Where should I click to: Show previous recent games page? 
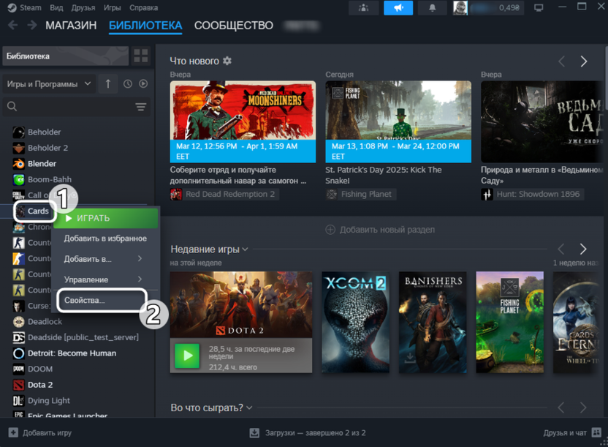pyautogui.click(x=560, y=249)
